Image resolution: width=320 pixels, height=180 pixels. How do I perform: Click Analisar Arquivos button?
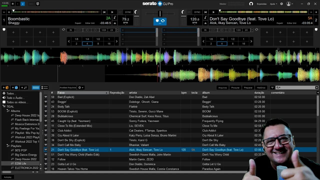pos(68,87)
